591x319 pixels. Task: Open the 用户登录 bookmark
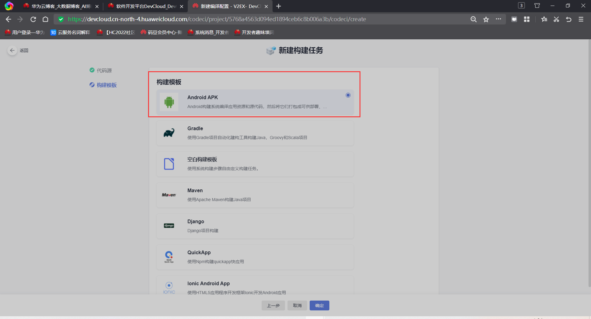click(25, 32)
